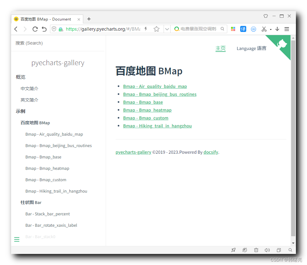Click the skin/shirt icon in title bar
The width and height of the screenshot is (307, 265).
coord(266,16)
